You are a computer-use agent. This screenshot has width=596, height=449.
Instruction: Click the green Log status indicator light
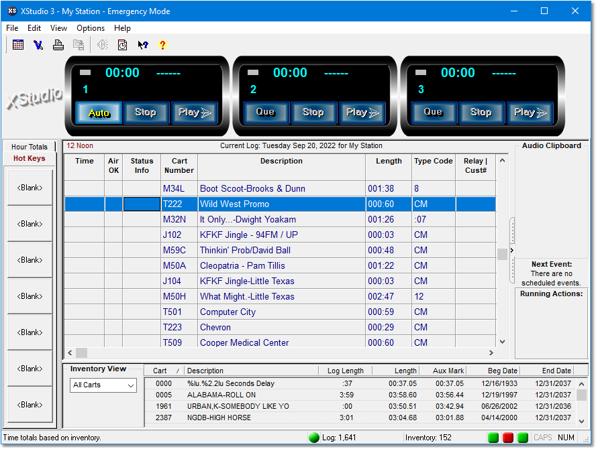[314, 438]
